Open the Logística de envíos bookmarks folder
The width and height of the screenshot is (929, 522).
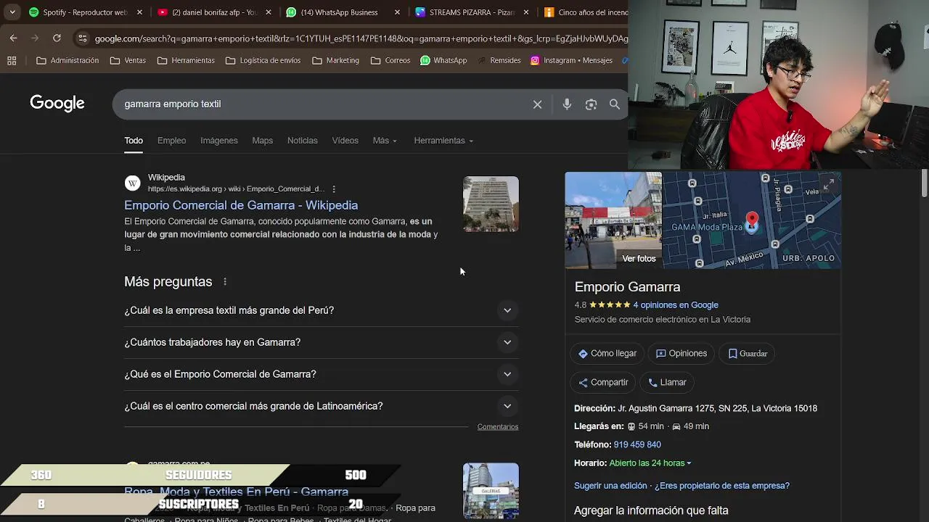(263, 61)
